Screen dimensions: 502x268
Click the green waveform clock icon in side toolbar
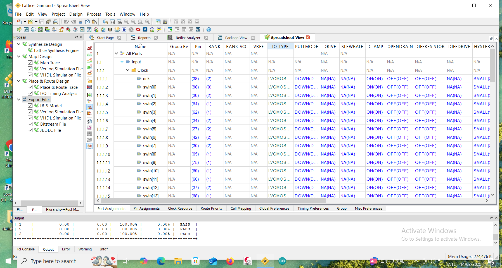click(89, 54)
